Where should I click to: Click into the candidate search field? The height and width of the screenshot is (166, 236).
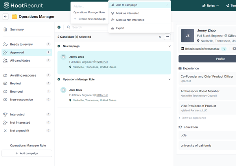click(x=87, y=27)
